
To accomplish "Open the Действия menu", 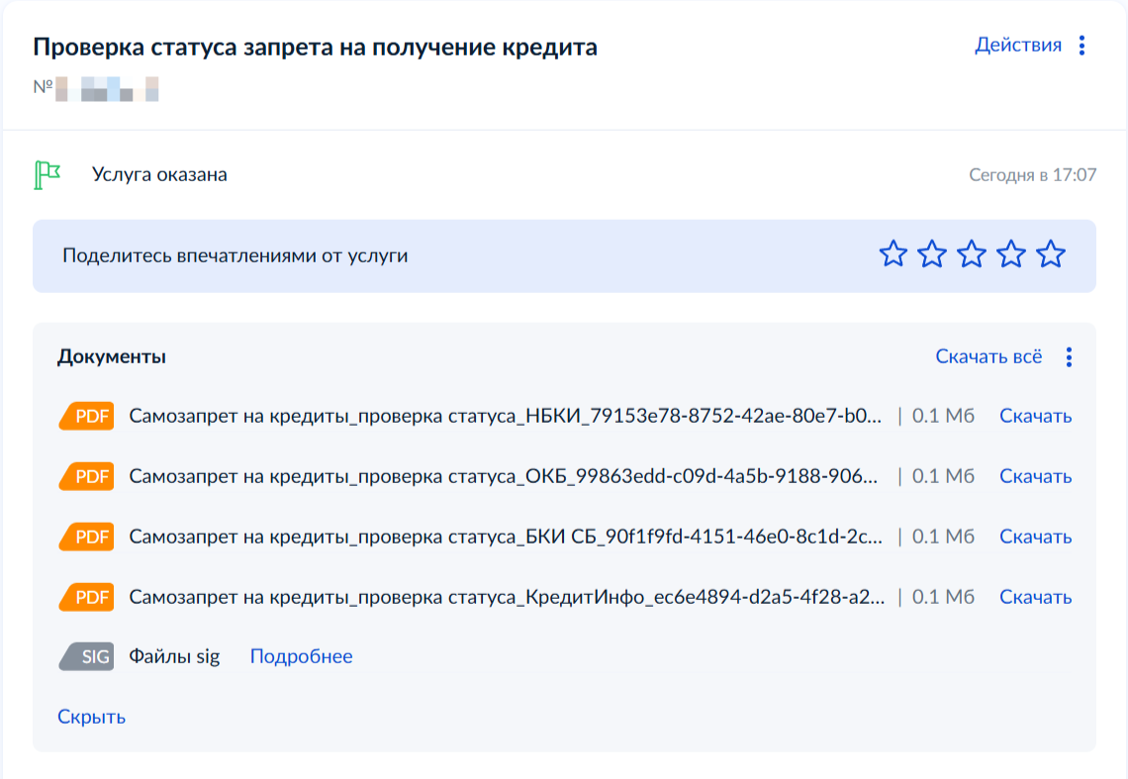I will 1018,46.
